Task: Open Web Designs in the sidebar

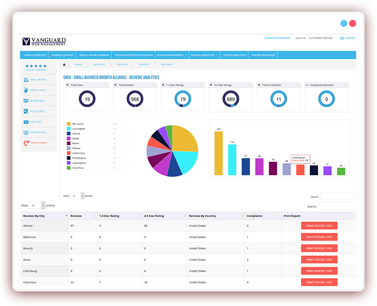Action: click(26, 133)
